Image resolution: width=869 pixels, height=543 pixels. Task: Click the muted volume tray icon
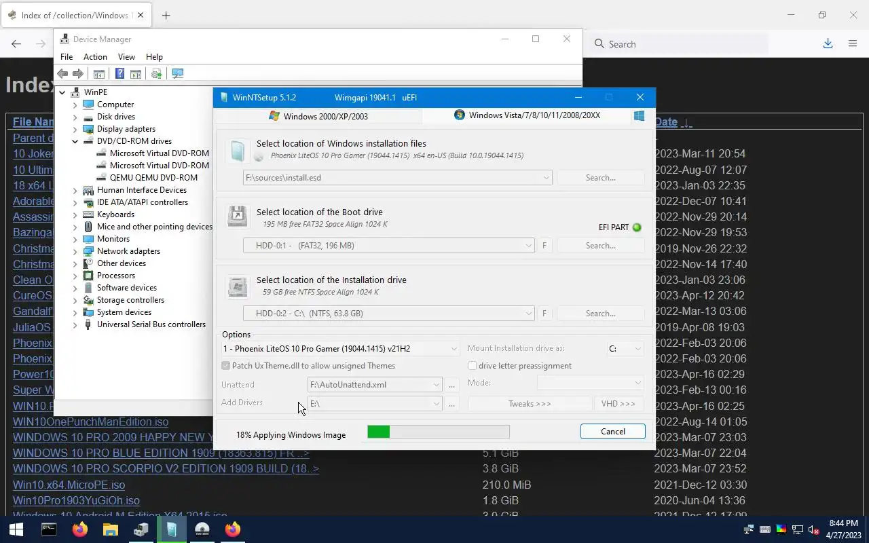(x=814, y=529)
